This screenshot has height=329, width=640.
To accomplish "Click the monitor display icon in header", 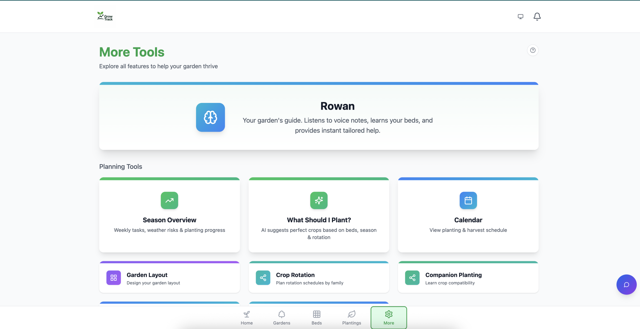I will tap(520, 16).
